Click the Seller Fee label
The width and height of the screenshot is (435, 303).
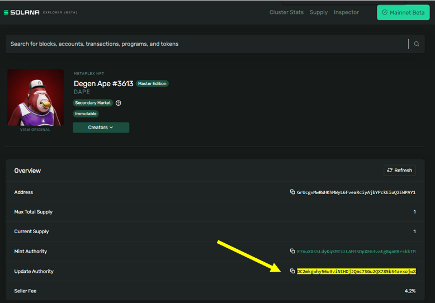25,291
